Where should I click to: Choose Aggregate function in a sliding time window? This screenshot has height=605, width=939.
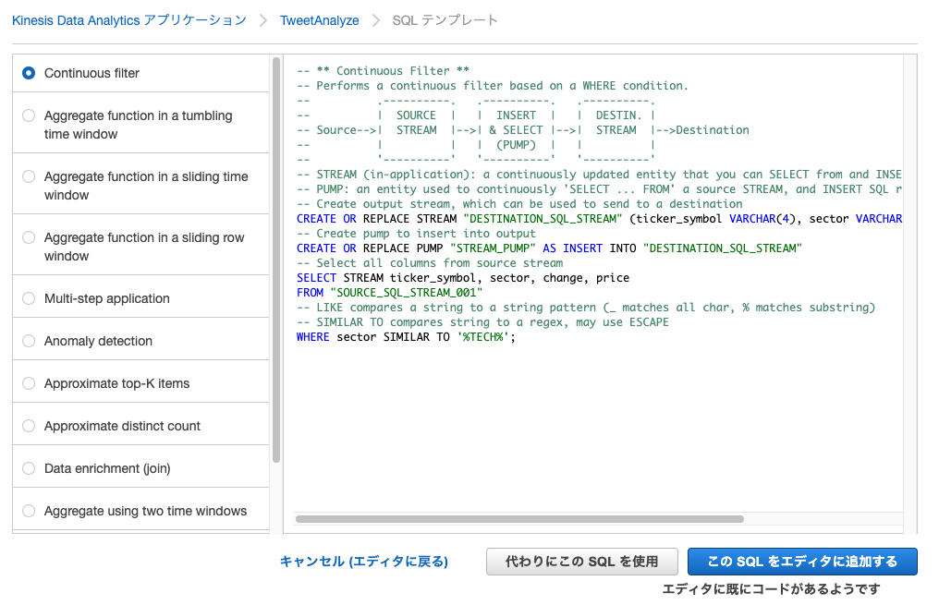pos(28,176)
